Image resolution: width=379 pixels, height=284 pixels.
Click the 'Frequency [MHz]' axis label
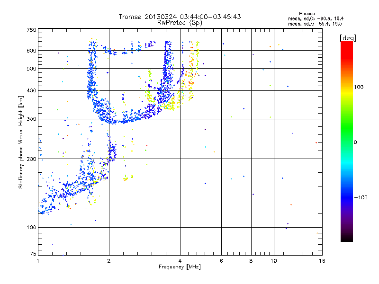pos(180,266)
